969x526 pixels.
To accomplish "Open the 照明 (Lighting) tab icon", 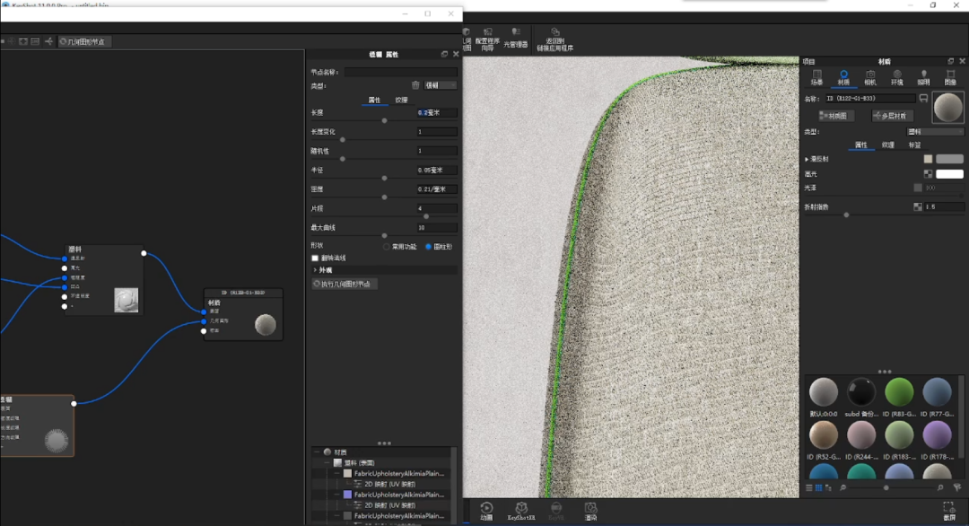I will [x=923, y=78].
